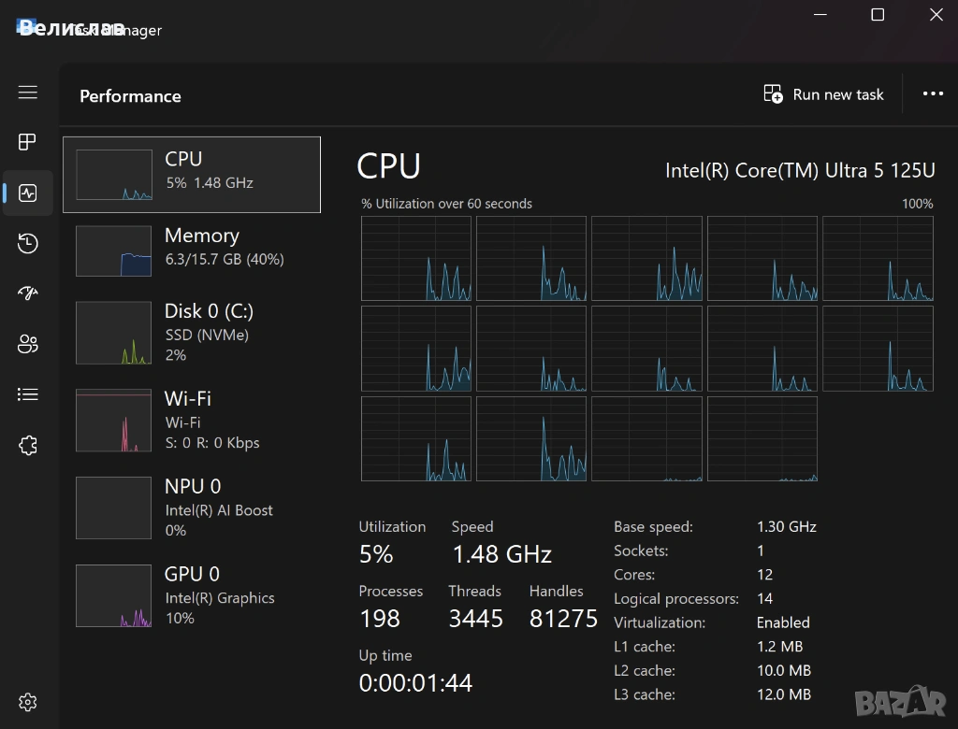958x729 pixels.
Task: Open the App history page icon
Action: click(x=28, y=244)
